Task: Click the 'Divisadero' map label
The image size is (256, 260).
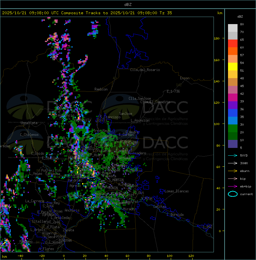Action: click(x=137, y=153)
